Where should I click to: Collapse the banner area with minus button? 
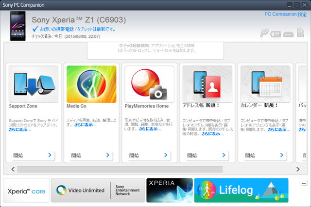[x=304, y=183]
